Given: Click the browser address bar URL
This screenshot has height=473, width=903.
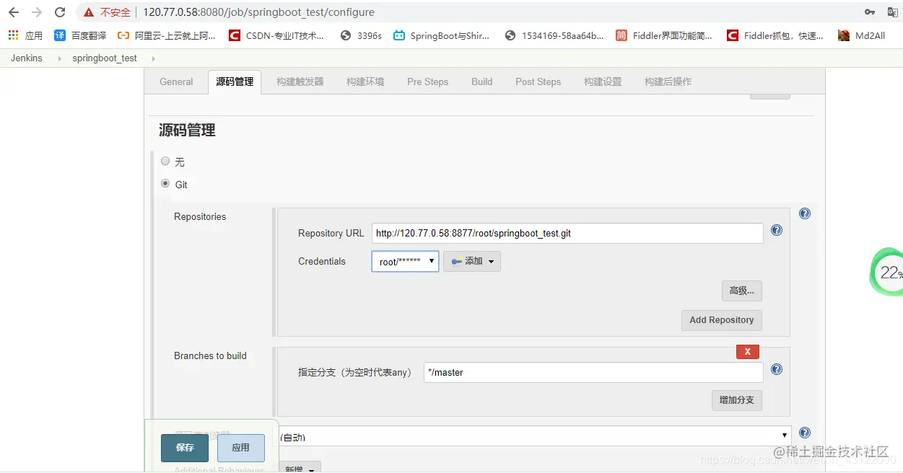Looking at the screenshot, I should click(258, 12).
